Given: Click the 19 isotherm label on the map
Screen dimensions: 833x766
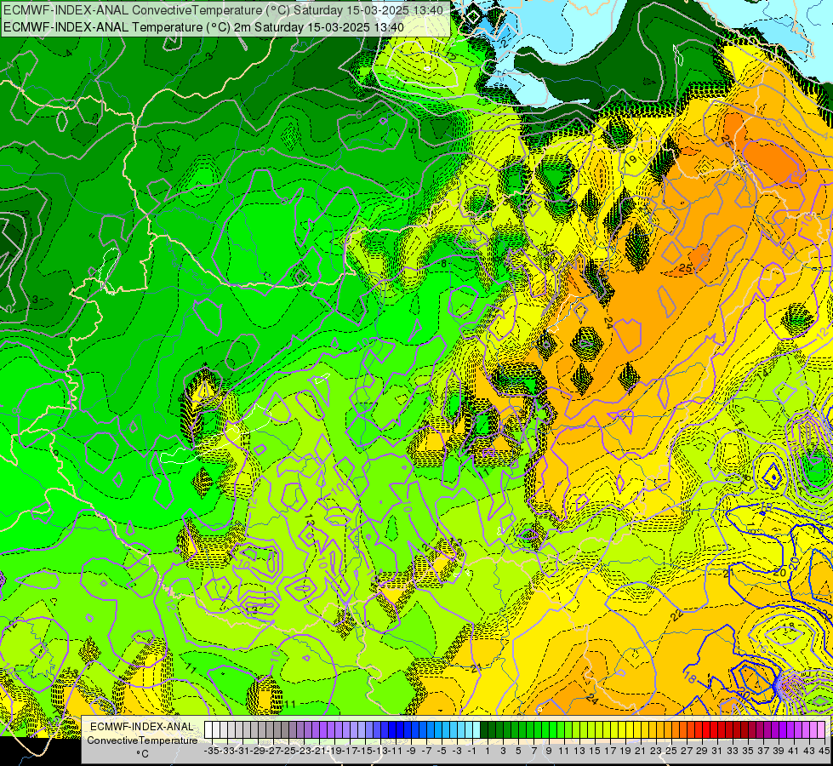Looking at the screenshot, I should [x=630, y=160].
